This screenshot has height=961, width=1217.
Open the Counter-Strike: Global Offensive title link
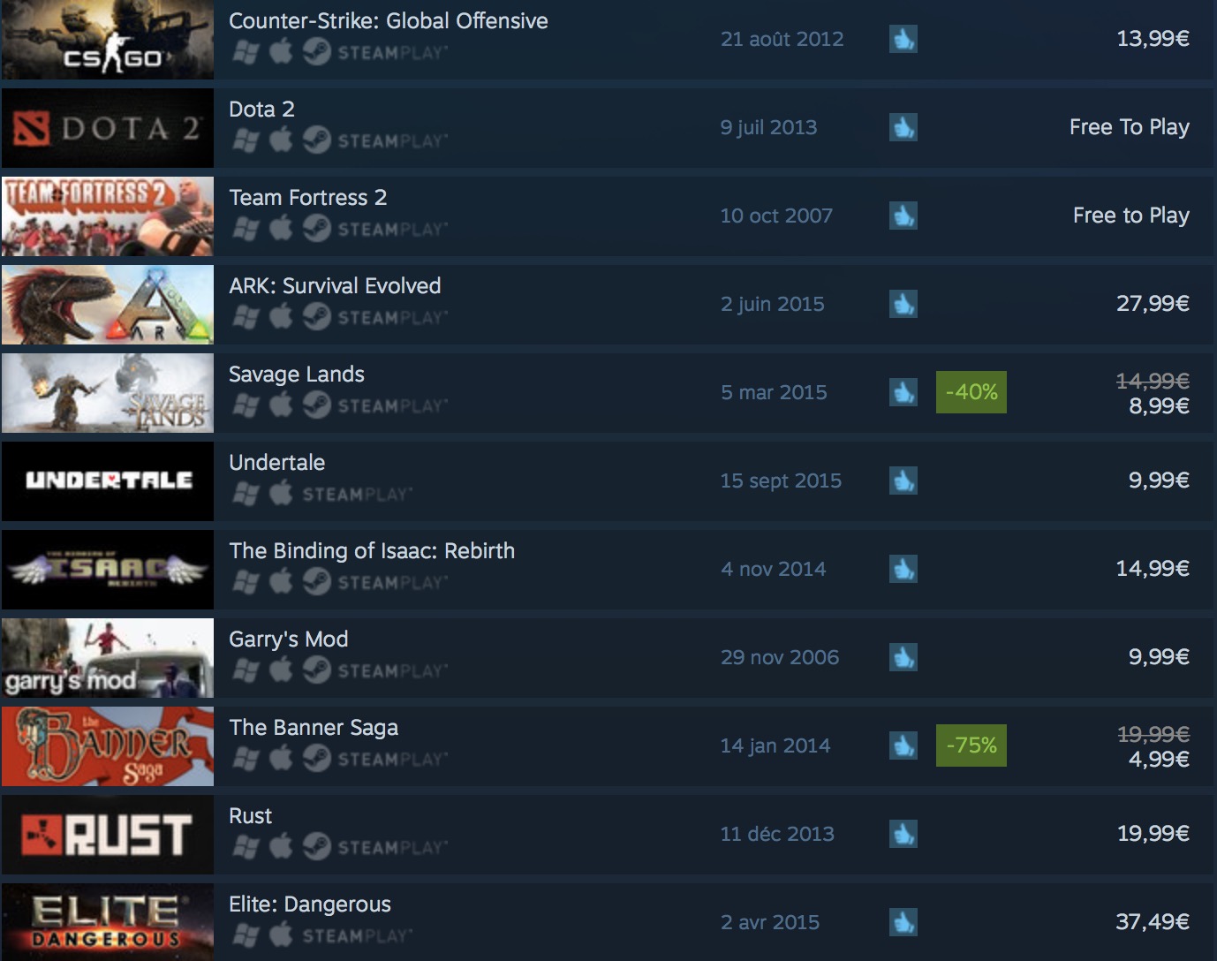click(389, 21)
